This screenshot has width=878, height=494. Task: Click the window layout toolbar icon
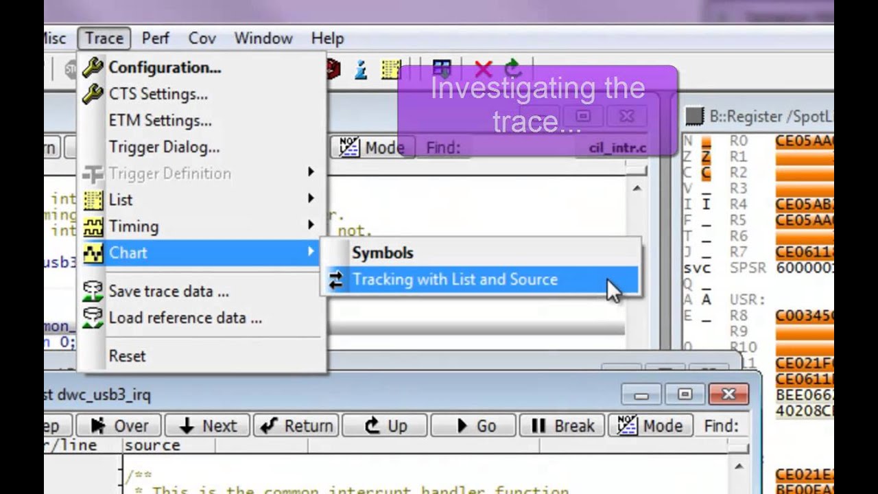442,69
